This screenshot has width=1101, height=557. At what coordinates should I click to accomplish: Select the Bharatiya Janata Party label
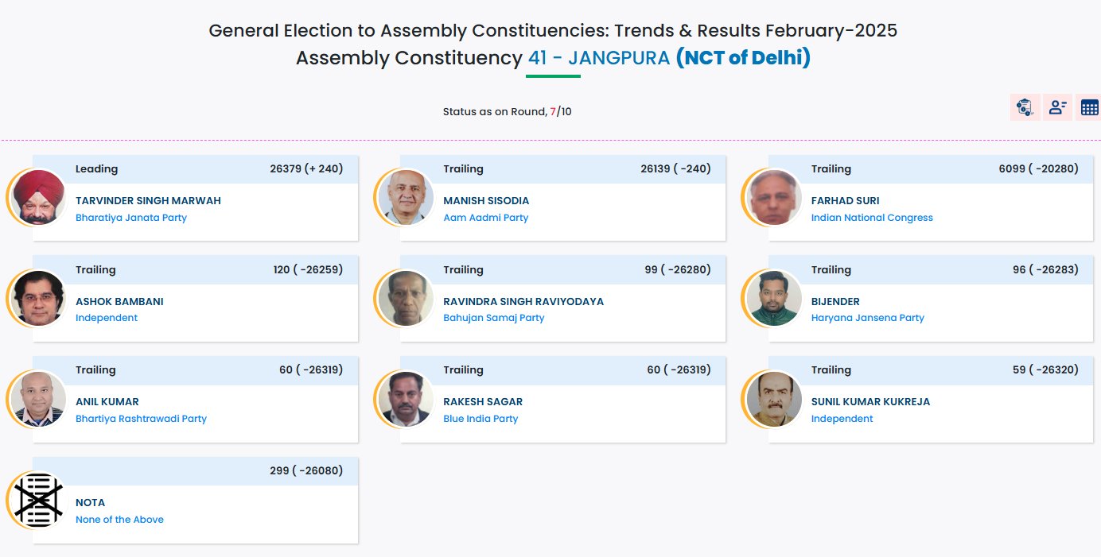[131, 218]
